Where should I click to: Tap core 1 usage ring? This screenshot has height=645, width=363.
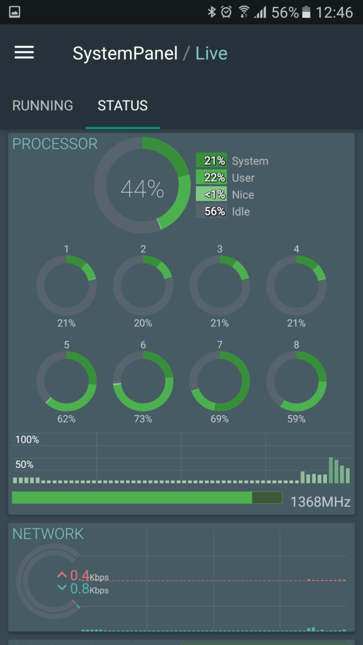(66, 285)
